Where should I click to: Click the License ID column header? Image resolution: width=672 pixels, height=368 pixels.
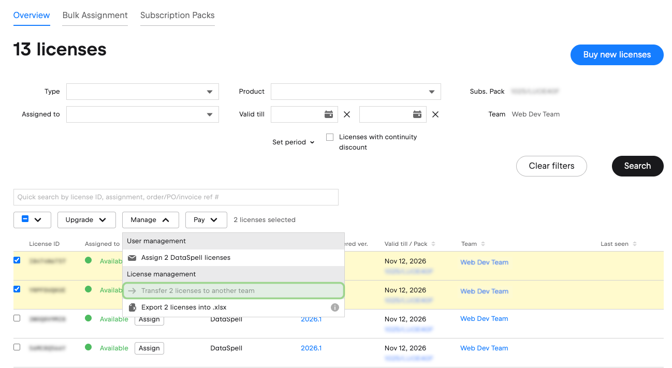pos(45,244)
